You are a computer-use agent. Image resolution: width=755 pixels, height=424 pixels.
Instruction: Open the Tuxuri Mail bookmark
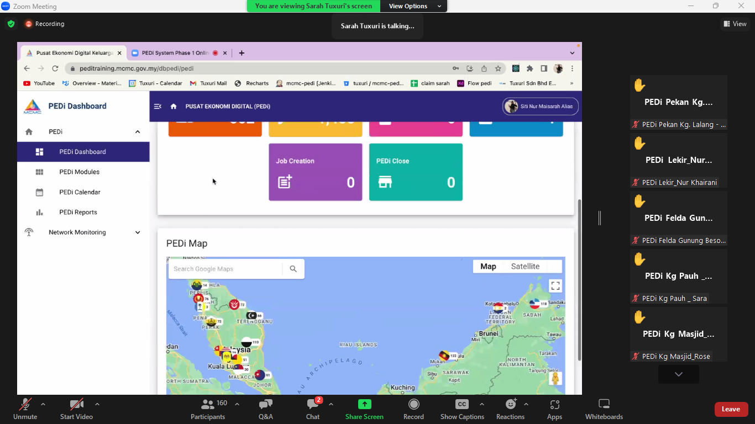click(x=208, y=83)
